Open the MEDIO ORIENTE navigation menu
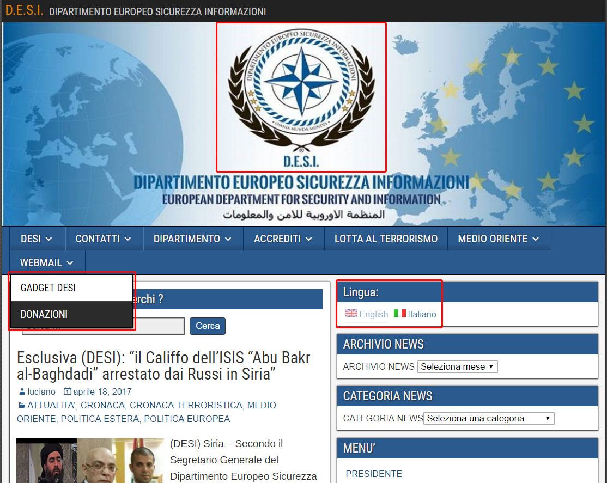The height and width of the screenshot is (483, 607). 499,239
